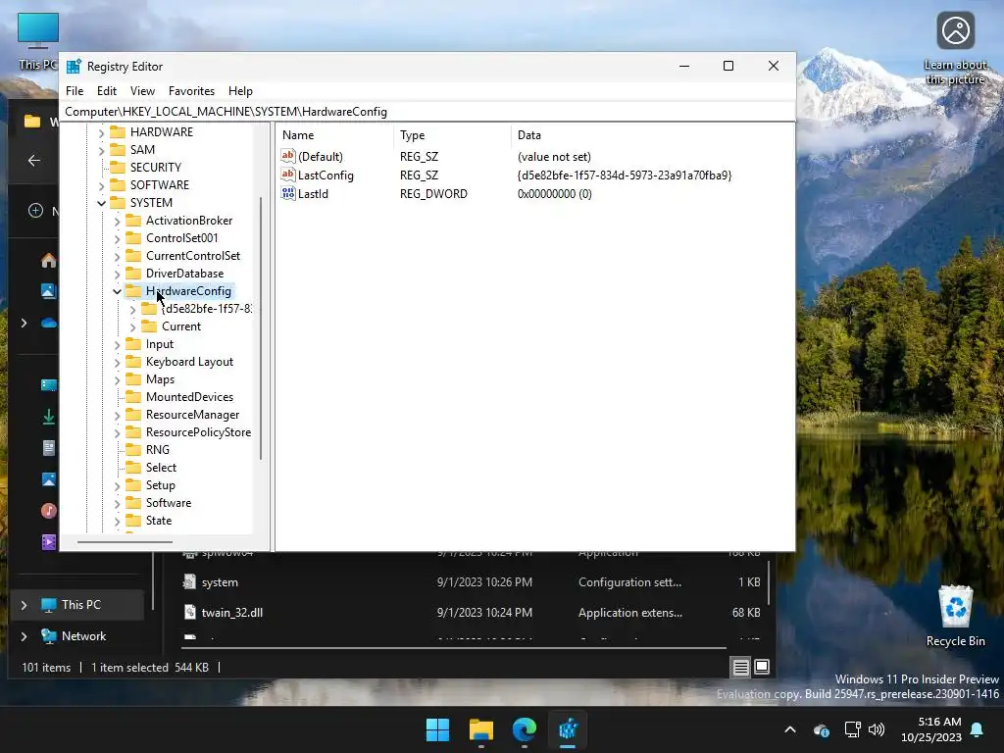Expand the SOFTWARE key
Viewport: 1004px width, 753px height.
pyautogui.click(x=101, y=185)
